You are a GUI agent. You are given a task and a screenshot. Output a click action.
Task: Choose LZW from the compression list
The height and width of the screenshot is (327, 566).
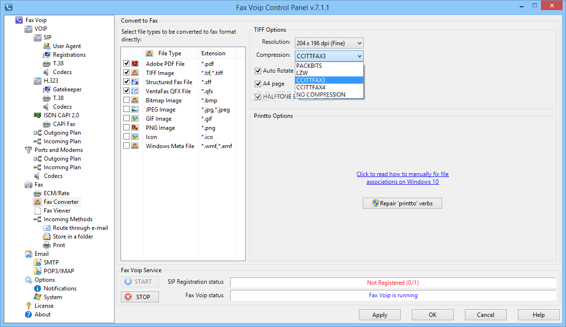[x=329, y=73]
